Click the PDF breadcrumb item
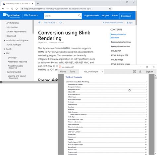Viewport: 157px width, 155px height. point(61,23)
